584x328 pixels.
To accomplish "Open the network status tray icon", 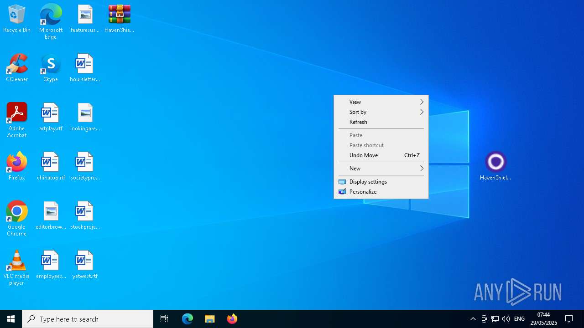I will point(495,319).
